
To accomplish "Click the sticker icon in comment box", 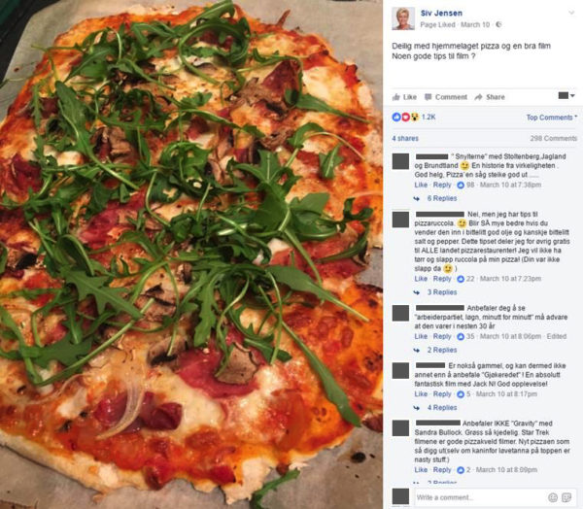I will point(567,497).
